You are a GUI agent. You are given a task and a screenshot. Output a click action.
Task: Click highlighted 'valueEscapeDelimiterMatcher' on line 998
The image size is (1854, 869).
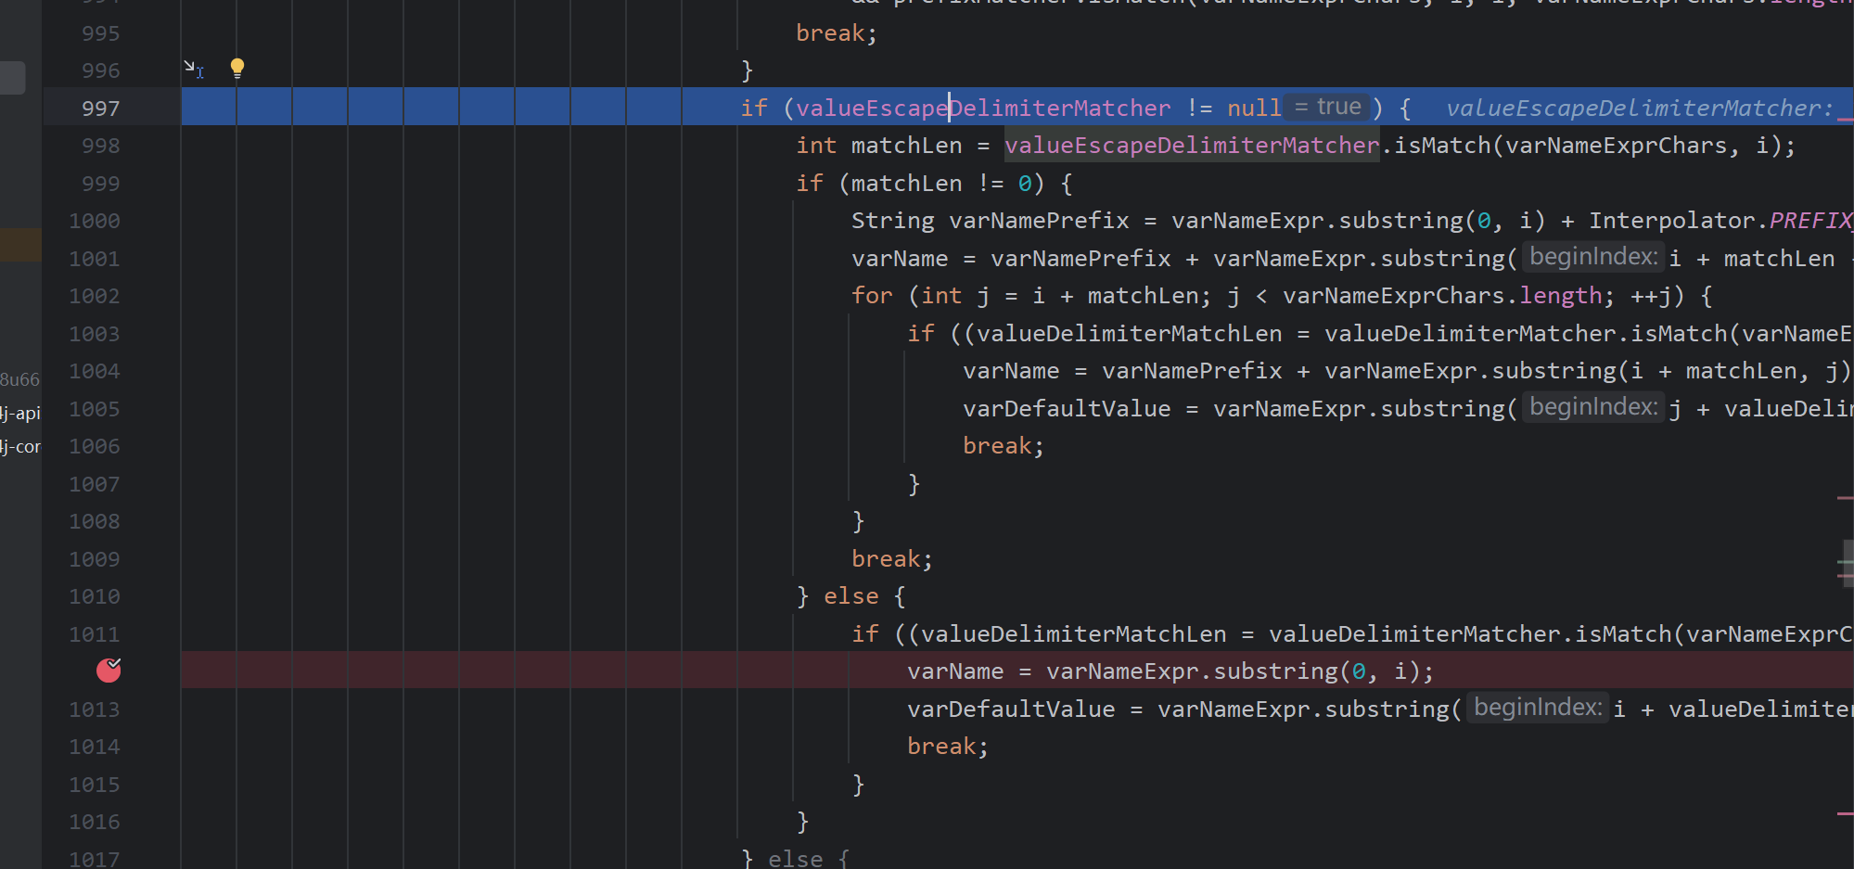click(1192, 146)
